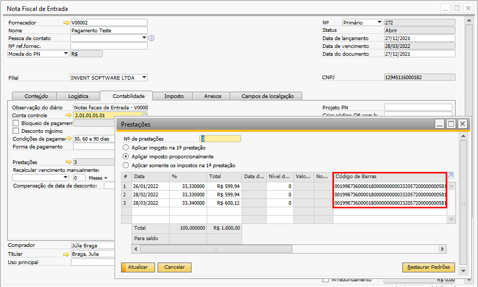Click Data column header in Prestações
This screenshot has height=287, width=478.
click(x=150, y=177)
